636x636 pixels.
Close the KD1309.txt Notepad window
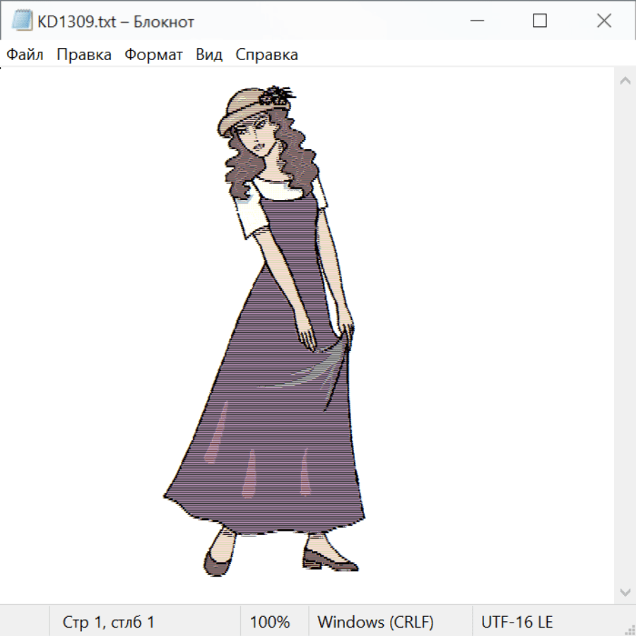point(604,21)
